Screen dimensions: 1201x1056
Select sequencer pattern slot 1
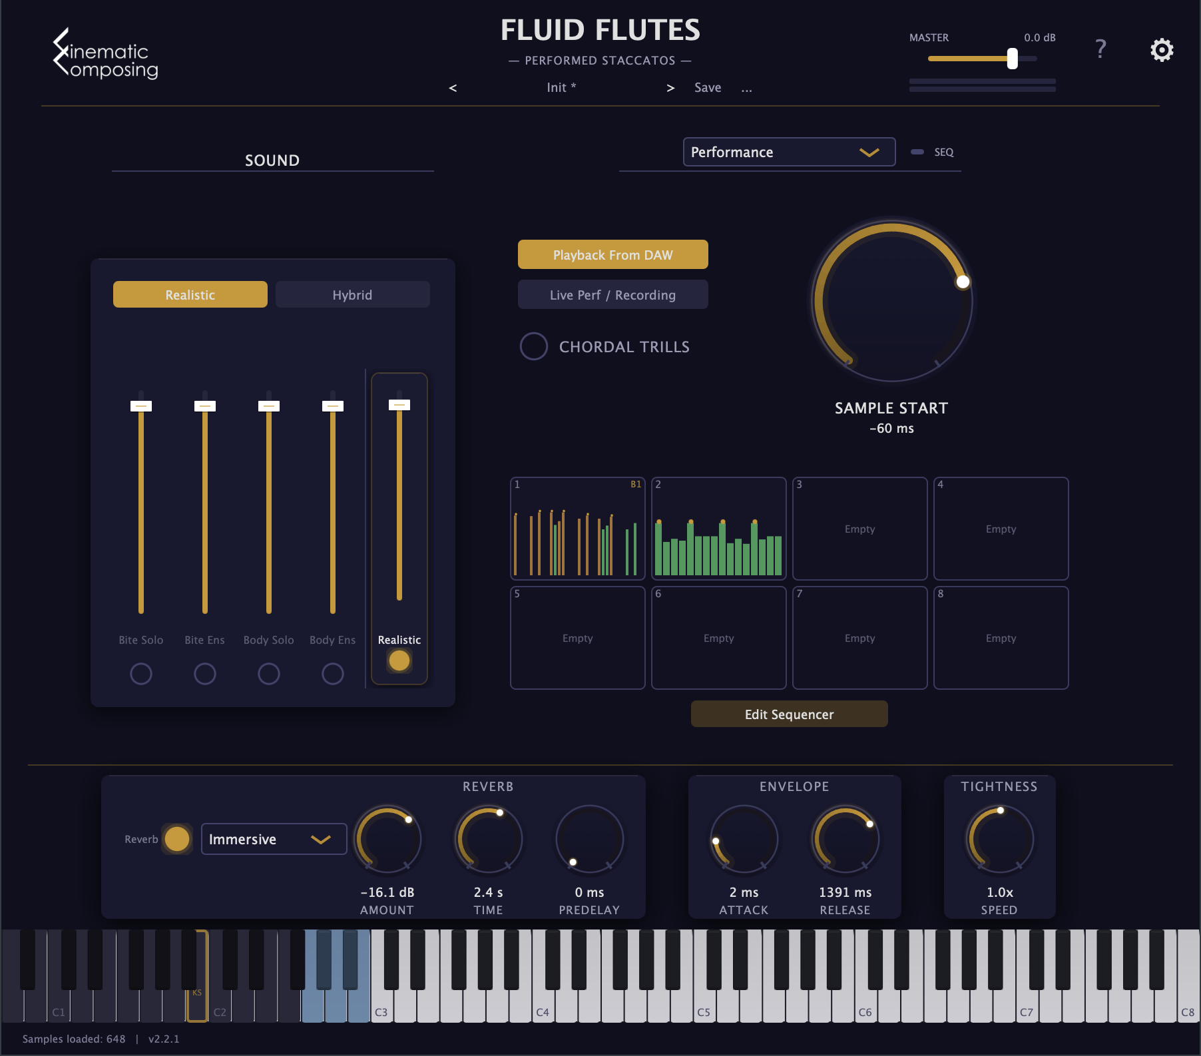click(578, 529)
